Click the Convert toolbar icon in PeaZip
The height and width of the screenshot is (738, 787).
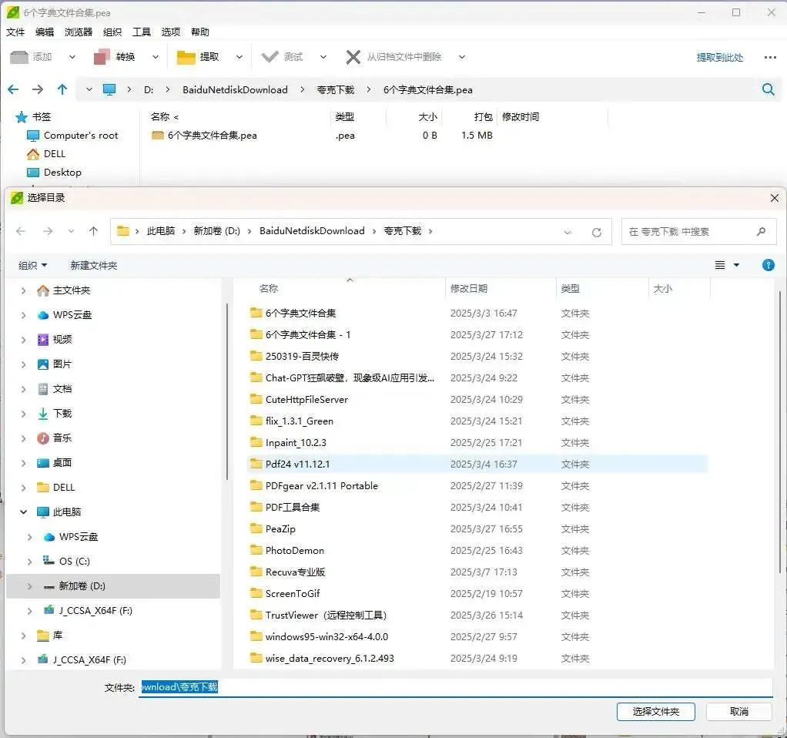(102, 57)
